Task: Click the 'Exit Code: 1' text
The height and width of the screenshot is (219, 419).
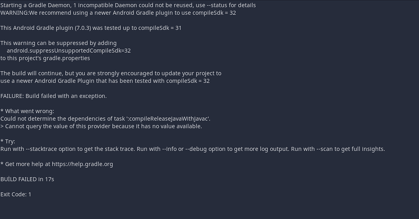Action: click(x=16, y=194)
